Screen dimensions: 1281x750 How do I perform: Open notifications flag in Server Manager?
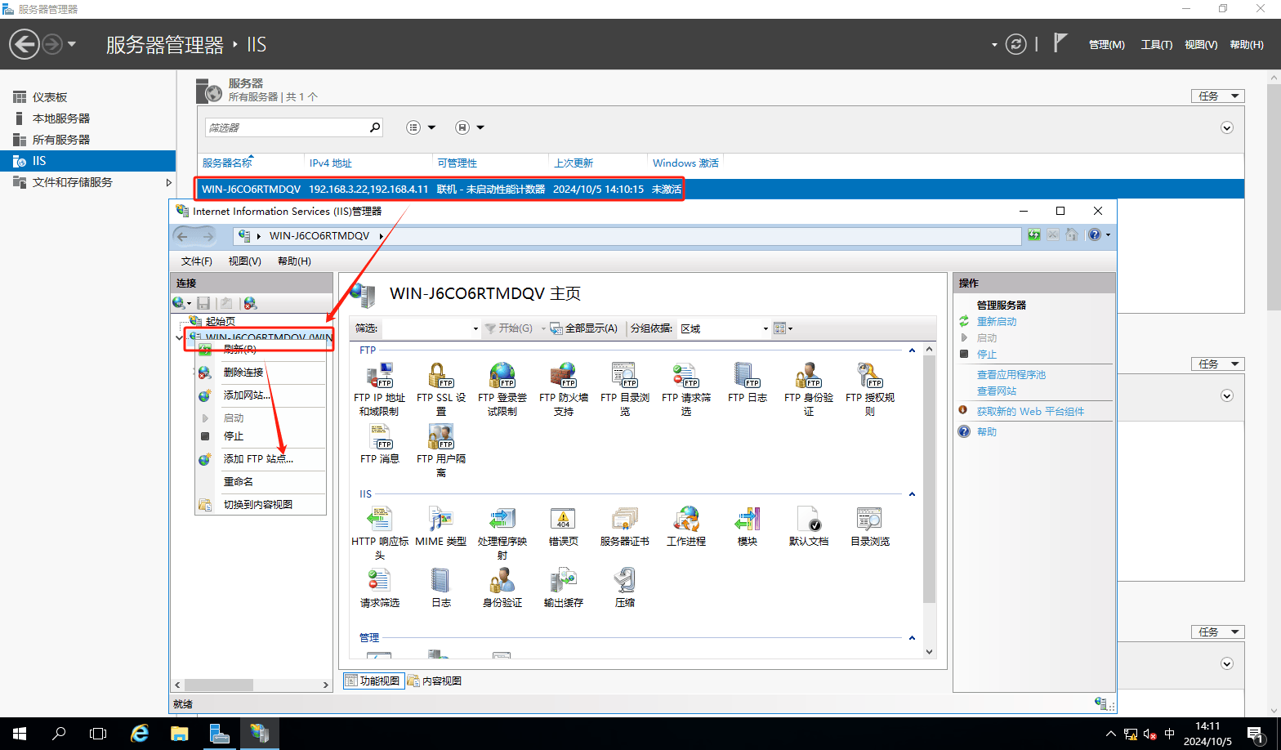click(1060, 43)
